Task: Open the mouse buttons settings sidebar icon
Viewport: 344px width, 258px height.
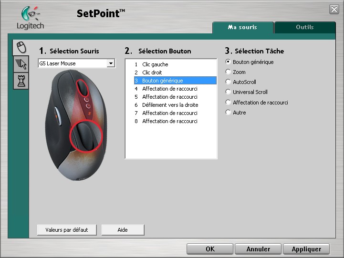Action: click(x=21, y=47)
